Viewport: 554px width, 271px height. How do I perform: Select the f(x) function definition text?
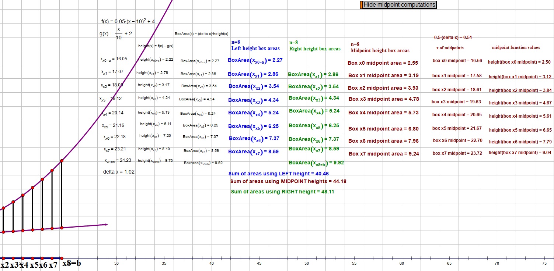pyautogui.click(x=128, y=22)
